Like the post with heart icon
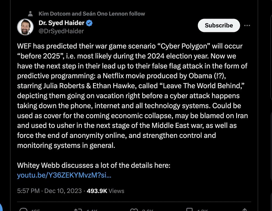 134,209
